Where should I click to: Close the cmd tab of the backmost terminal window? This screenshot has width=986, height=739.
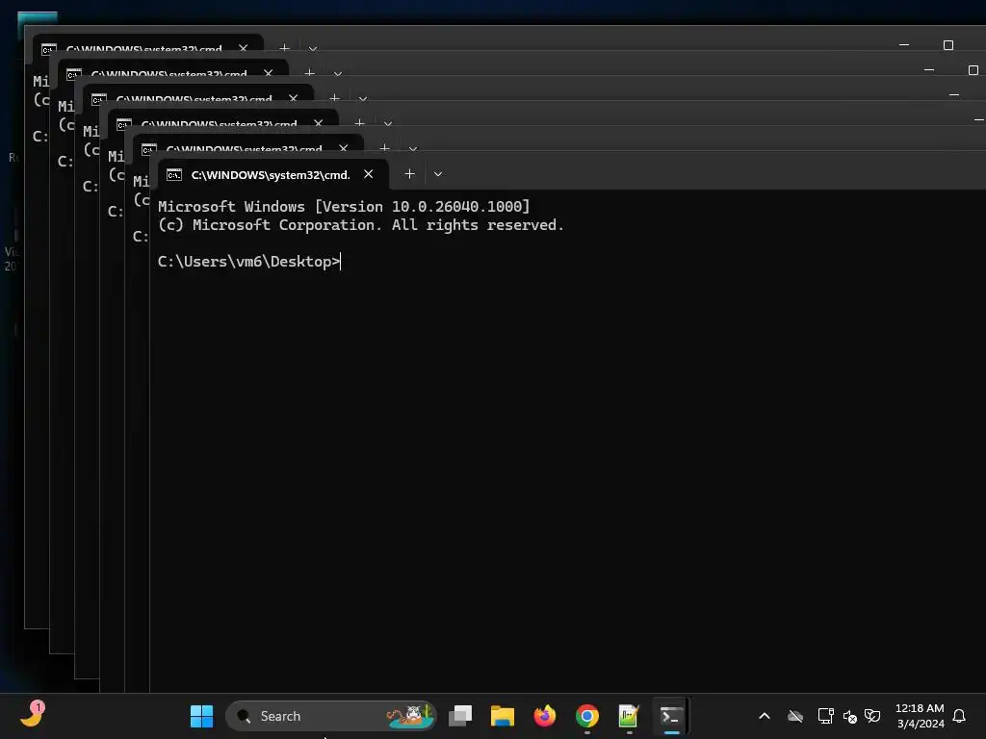click(244, 48)
